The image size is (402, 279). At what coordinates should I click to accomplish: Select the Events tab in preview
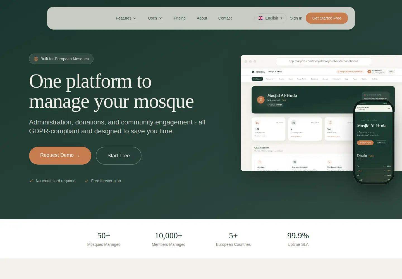click(x=282, y=79)
